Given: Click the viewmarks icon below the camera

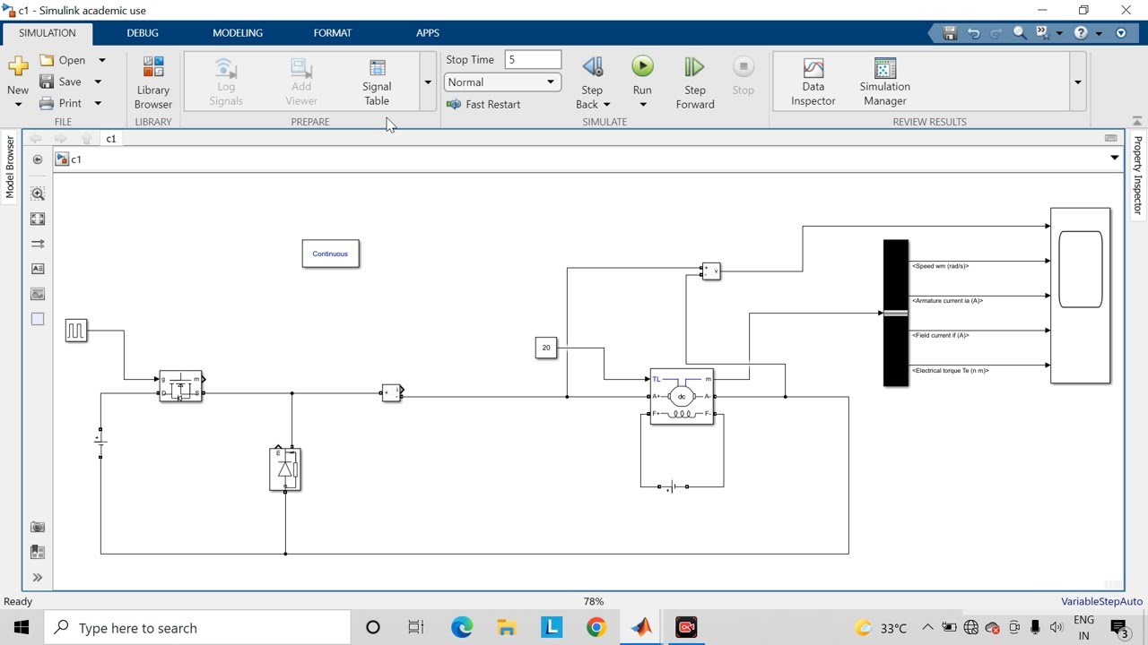Looking at the screenshot, I should pyautogui.click(x=38, y=553).
